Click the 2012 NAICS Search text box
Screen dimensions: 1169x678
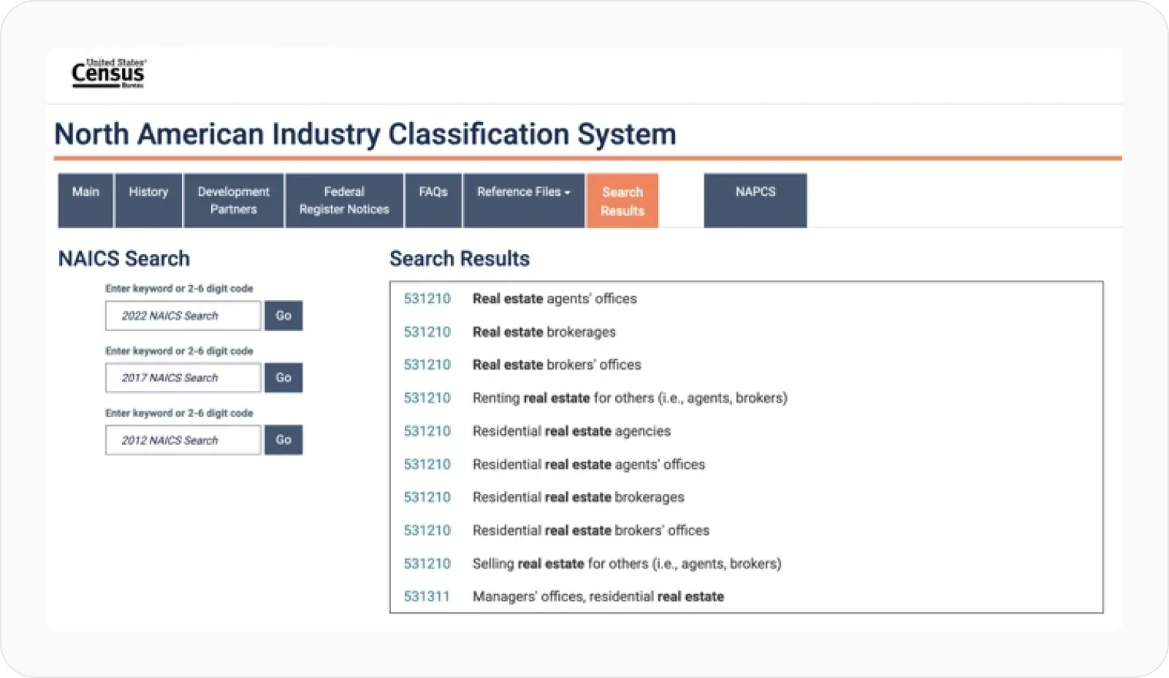[183, 440]
